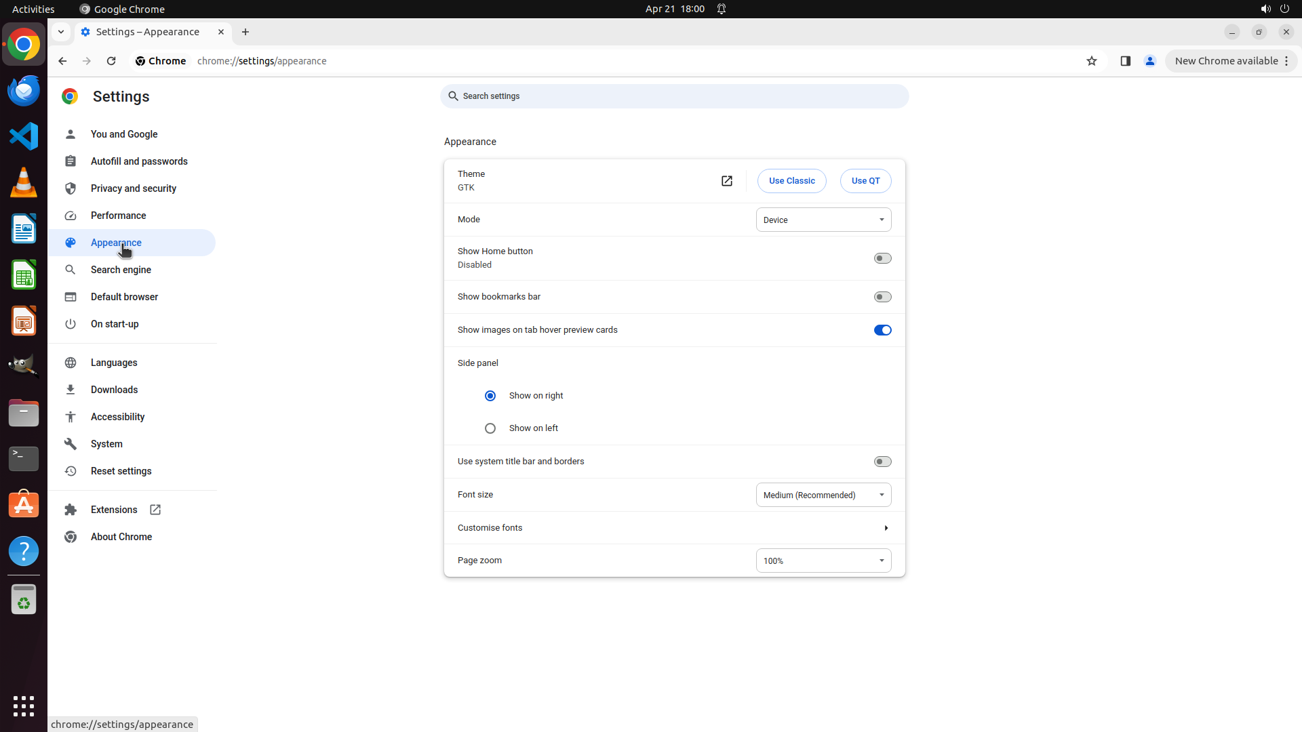The height and width of the screenshot is (732, 1302).
Task: Turn on Show bookmarks bar toggle
Action: coord(882,297)
